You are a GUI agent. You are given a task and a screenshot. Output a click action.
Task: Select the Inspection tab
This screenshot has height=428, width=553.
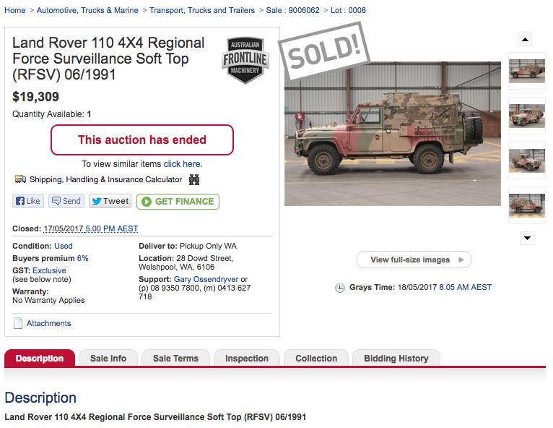pos(246,359)
